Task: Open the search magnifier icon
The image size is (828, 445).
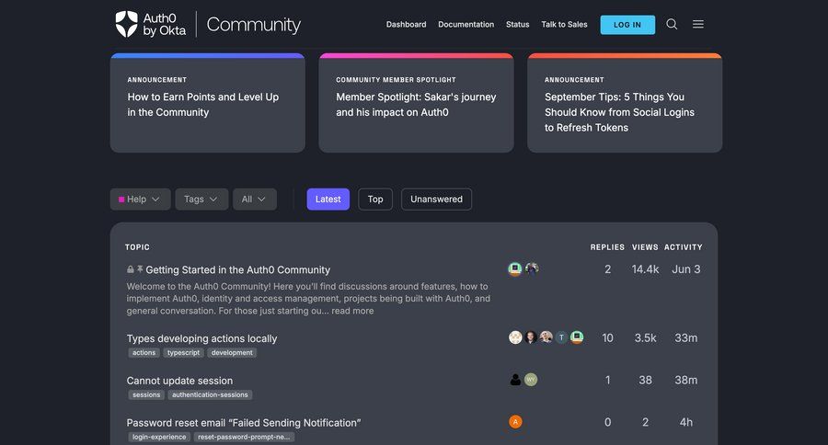Action: click(672, 24)
